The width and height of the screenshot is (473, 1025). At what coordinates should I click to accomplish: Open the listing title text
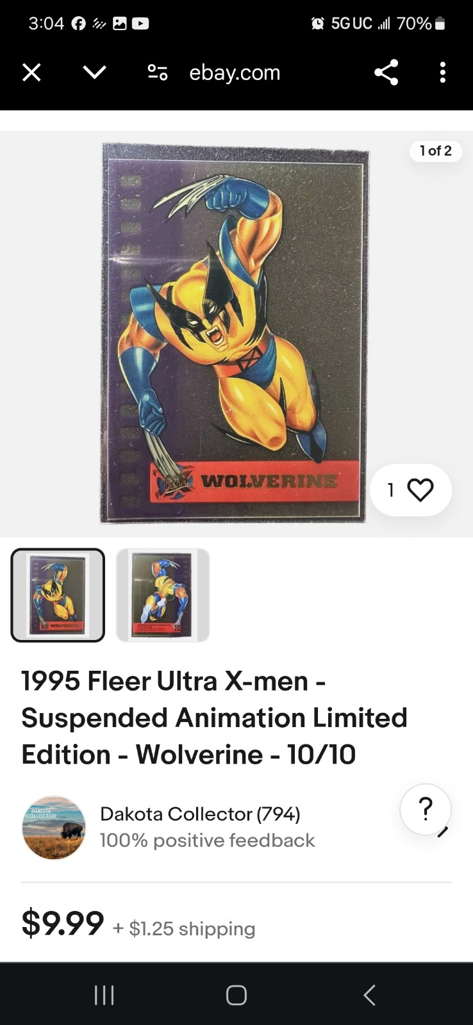pos(215,717)
